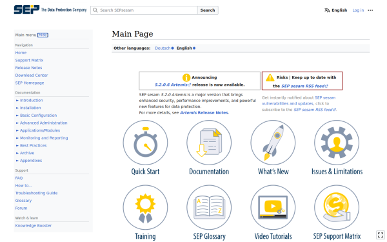
Task: Click the What's New rocket icon
Action: [273, 143]
